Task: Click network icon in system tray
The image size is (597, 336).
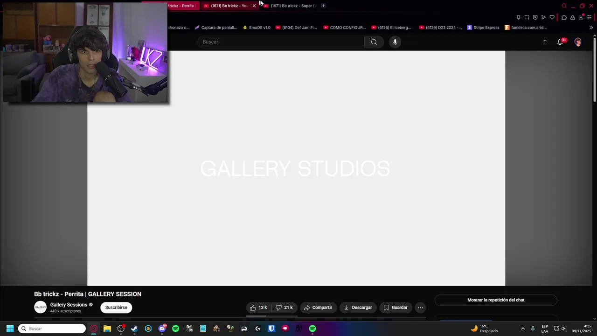Action: point(556,329)
